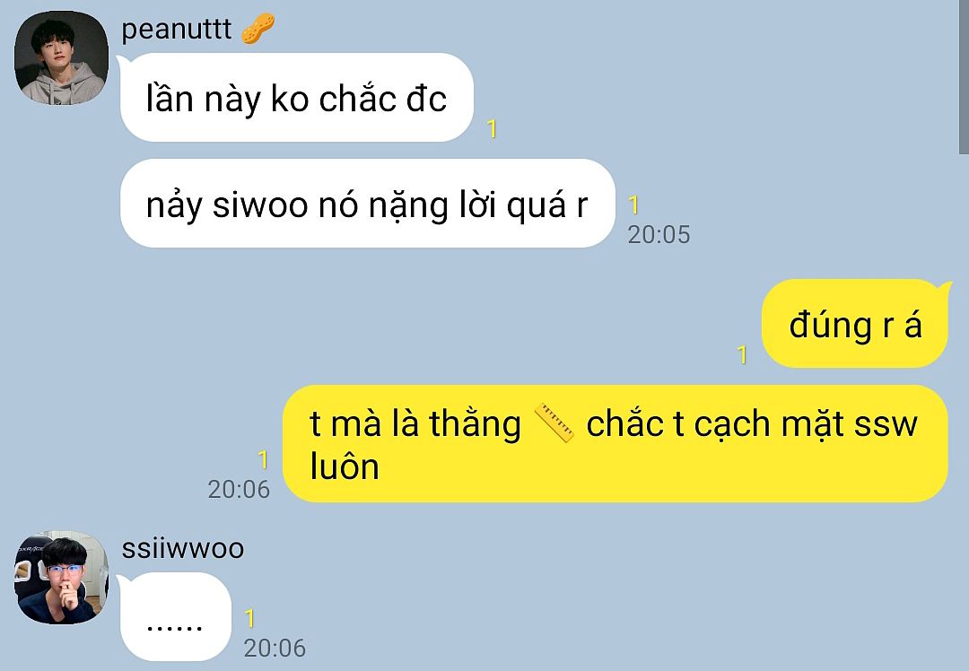Tap the peanuttt username label
969x671 pixels.
click(x=176, y=29)
